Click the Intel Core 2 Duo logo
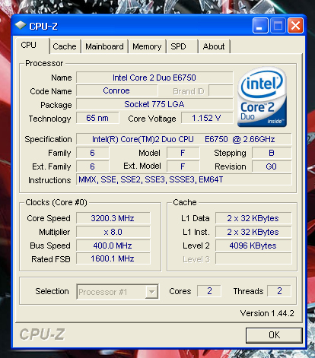The image size is (315, 358). tap(262, 97)
